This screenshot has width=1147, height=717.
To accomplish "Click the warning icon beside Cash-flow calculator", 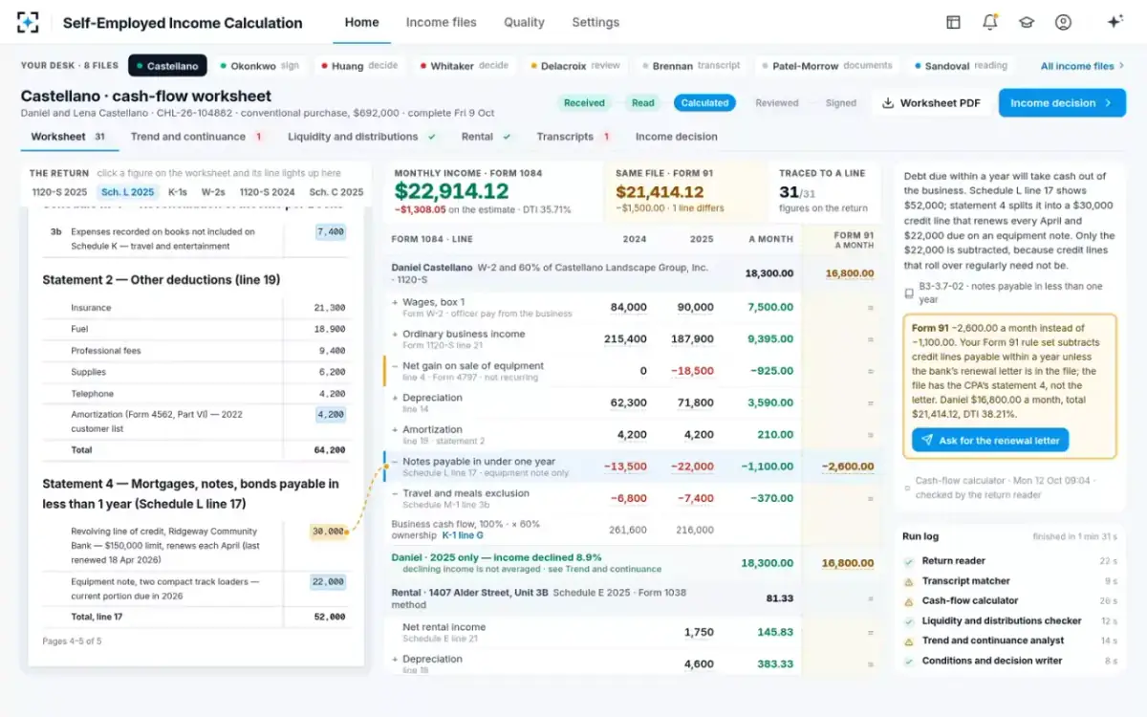I will (x=909, y=600).
